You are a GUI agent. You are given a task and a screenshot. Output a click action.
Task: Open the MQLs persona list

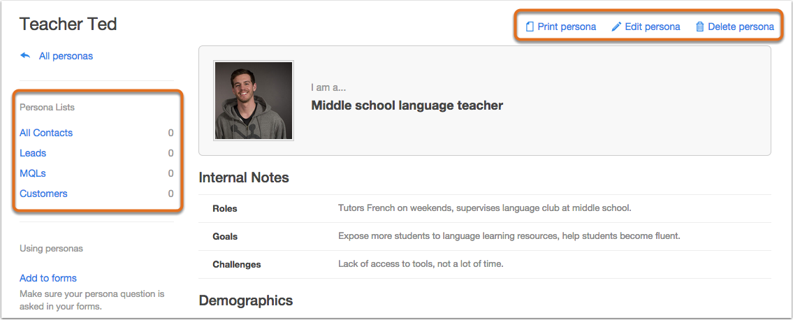click(33, 173)
